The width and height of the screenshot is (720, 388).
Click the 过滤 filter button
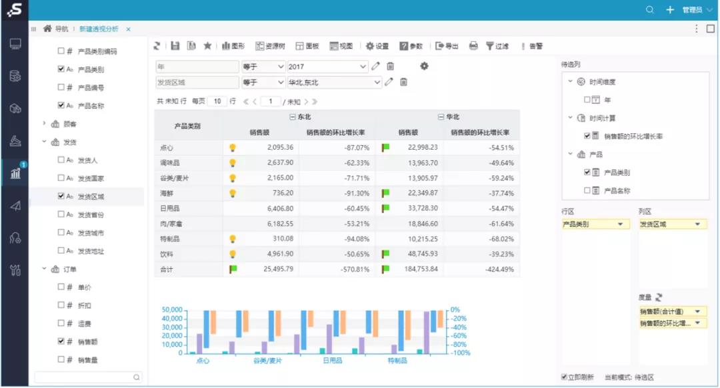pyautogui.click(x=497, y=46)
